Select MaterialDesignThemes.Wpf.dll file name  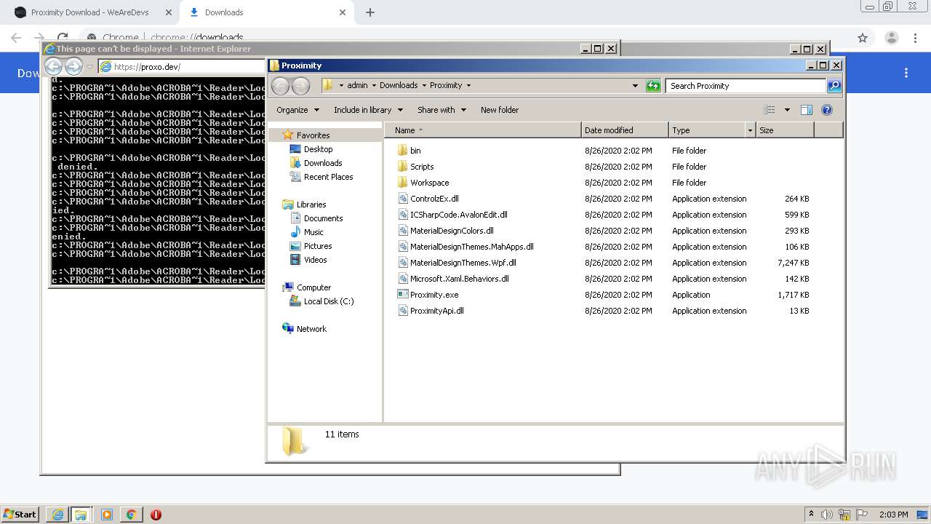pyautogui.click(x=463, y=263)
